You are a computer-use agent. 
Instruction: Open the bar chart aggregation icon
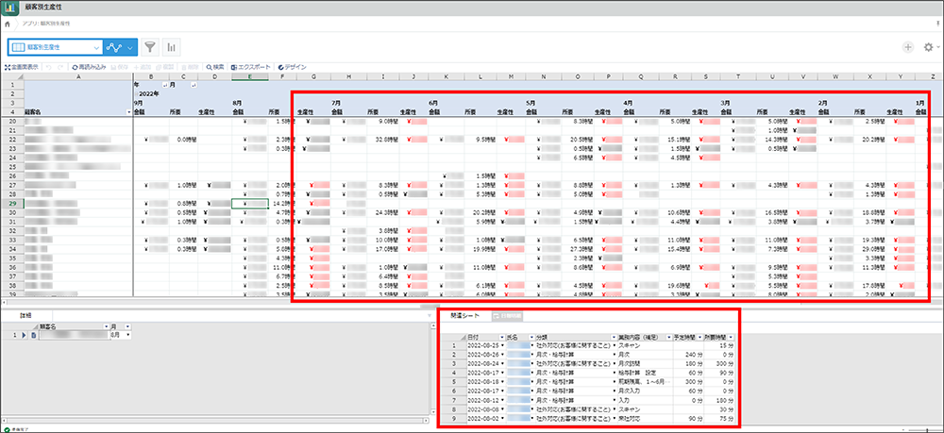(172, 47)
